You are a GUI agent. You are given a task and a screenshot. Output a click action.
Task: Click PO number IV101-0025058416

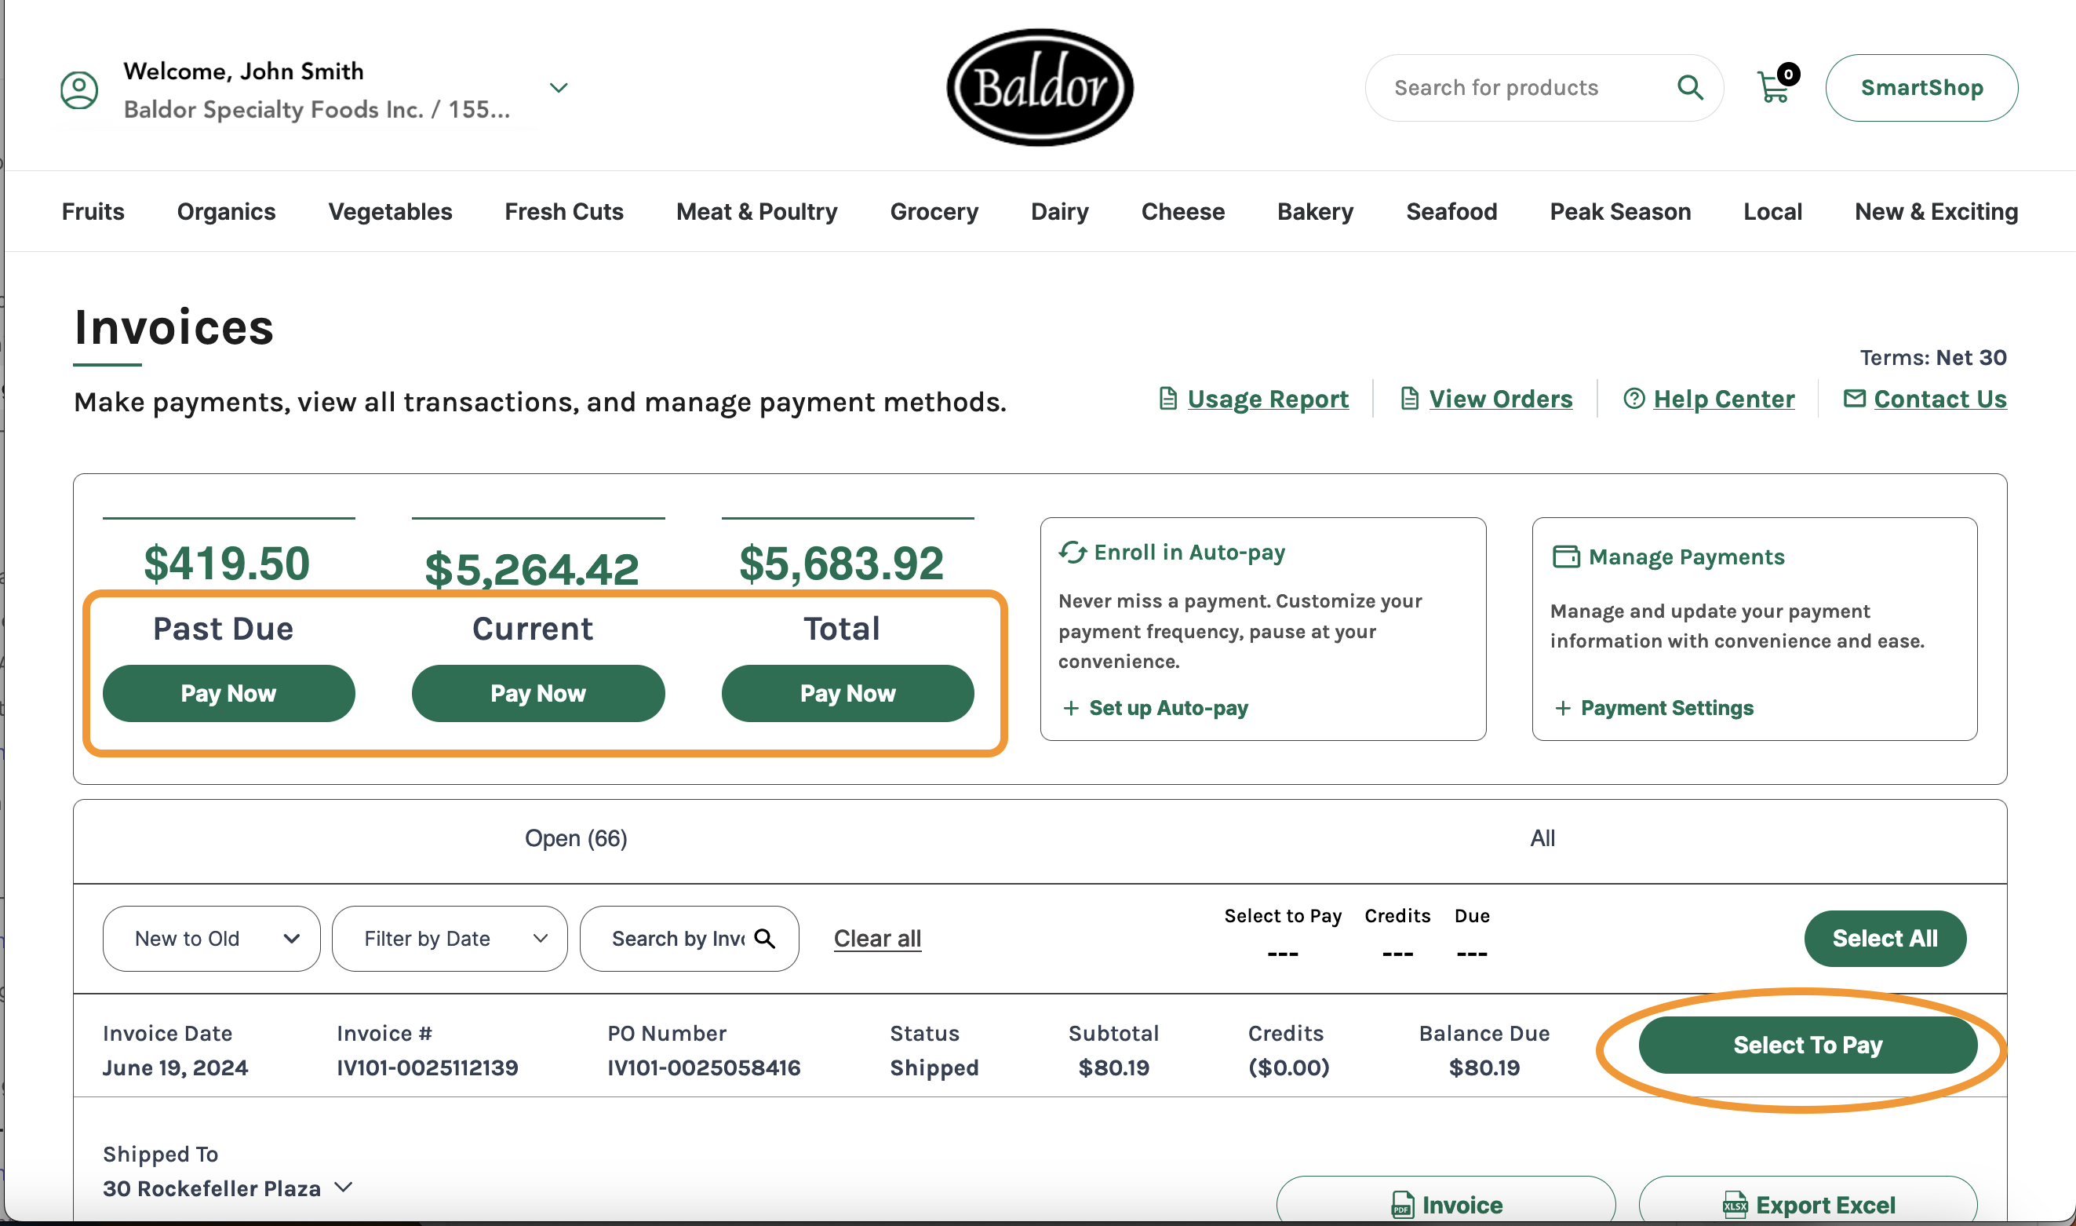[704, 1067]
